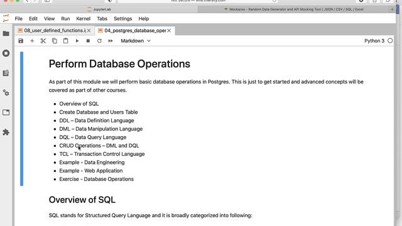Open the View menu
402x226 pixels.
click(49, 19)
